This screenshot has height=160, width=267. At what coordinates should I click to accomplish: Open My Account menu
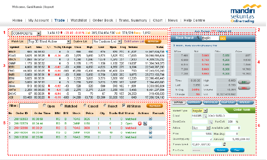[x=38, y=20]
